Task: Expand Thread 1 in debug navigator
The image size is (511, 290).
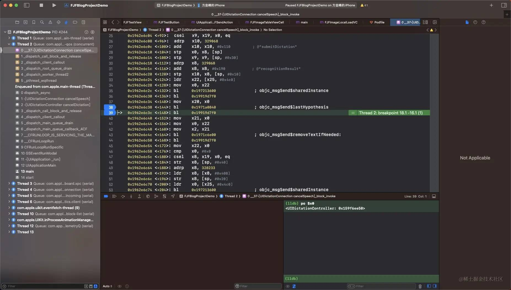Action: [9, 38]
